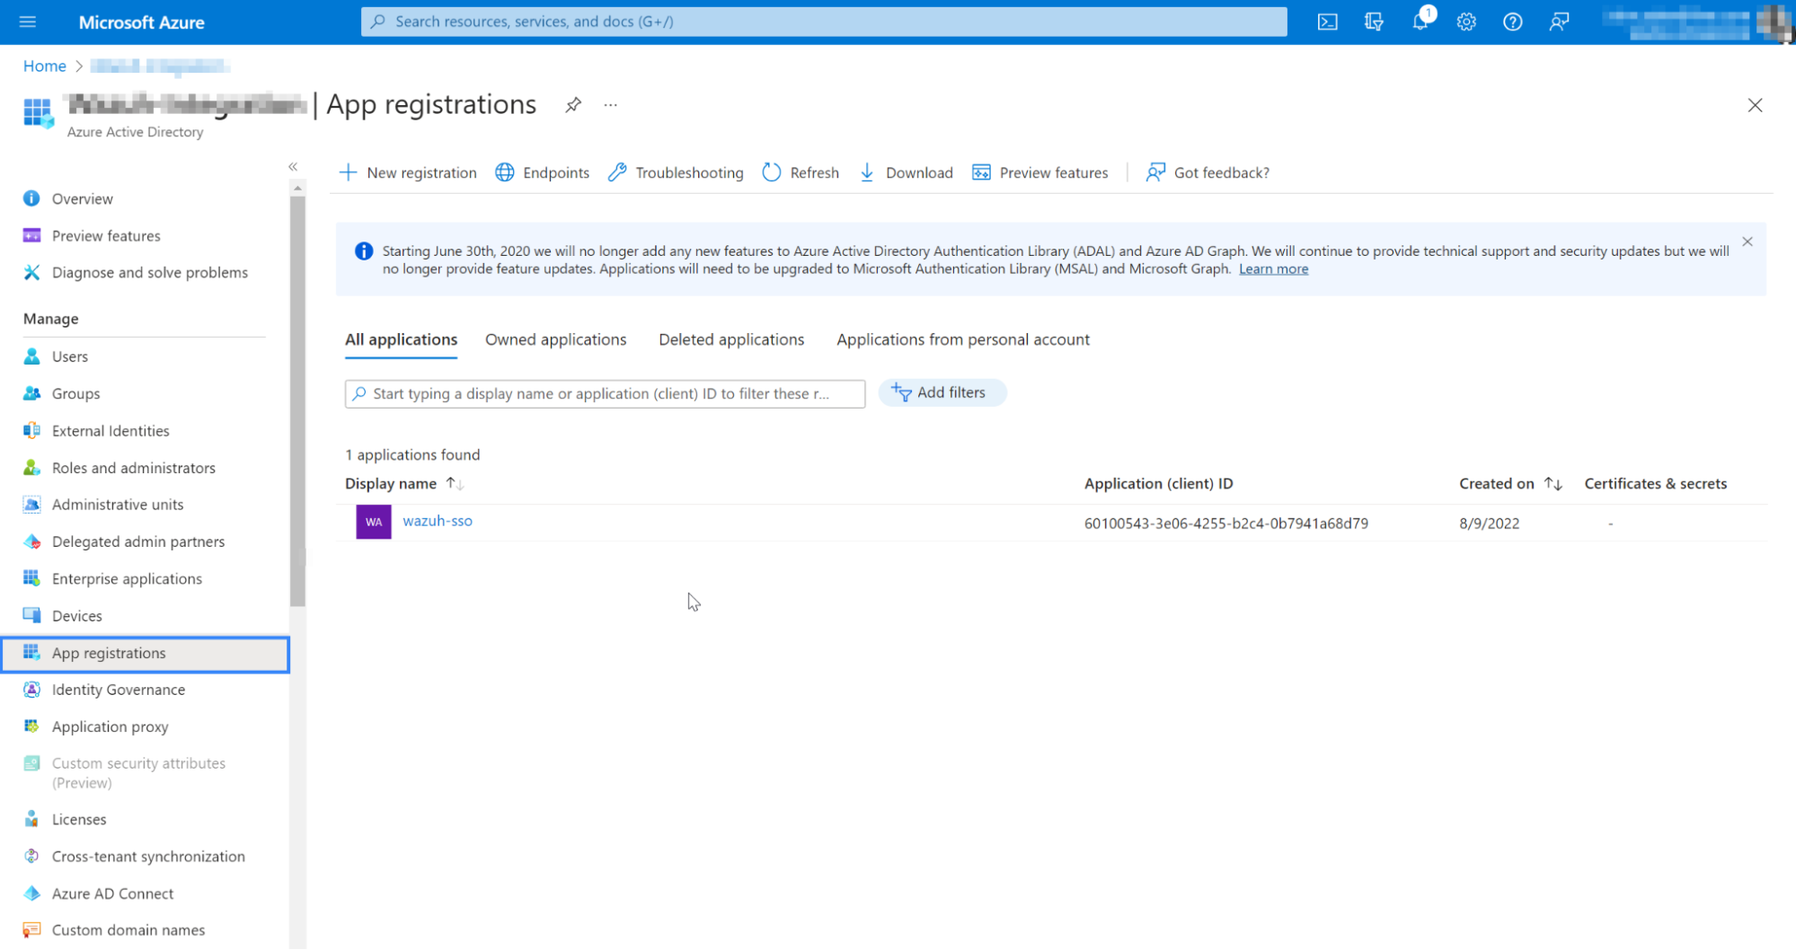Screen dimensions: 1796x950
Task: Click the WA application icon
Action: pos(374,522)
